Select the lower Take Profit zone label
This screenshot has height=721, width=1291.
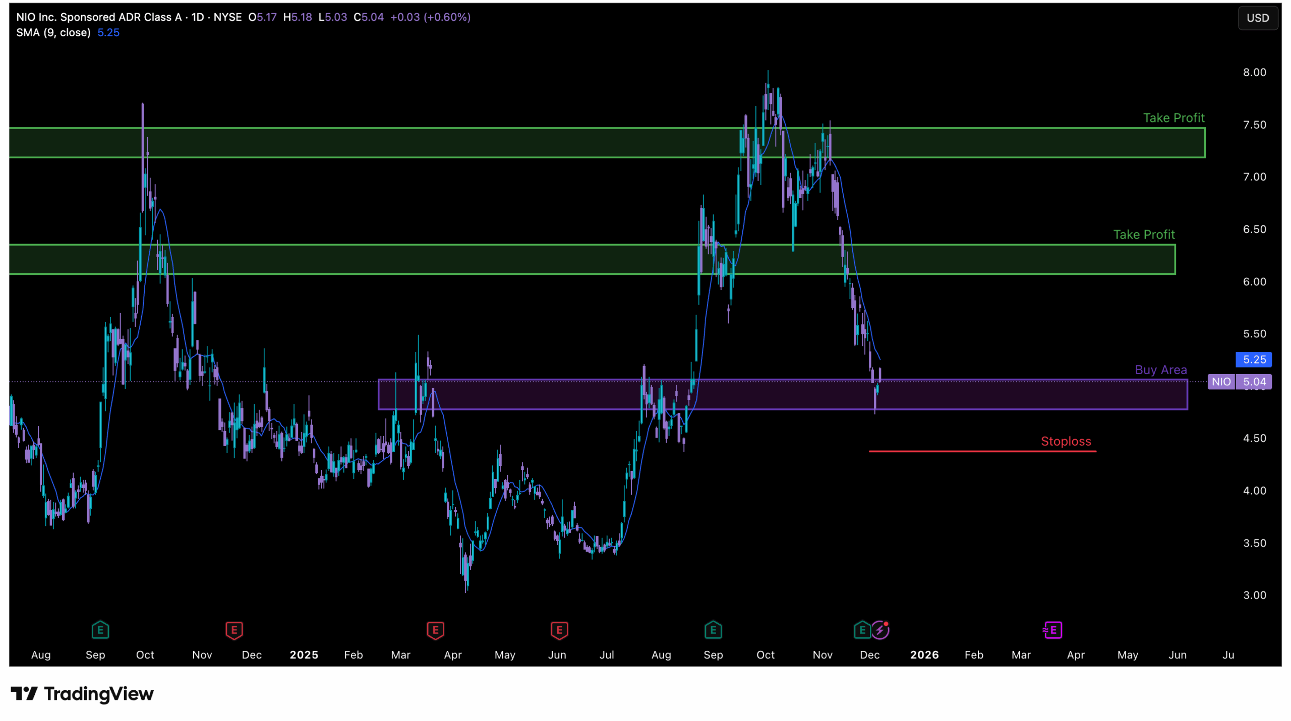click(1144, 235)
